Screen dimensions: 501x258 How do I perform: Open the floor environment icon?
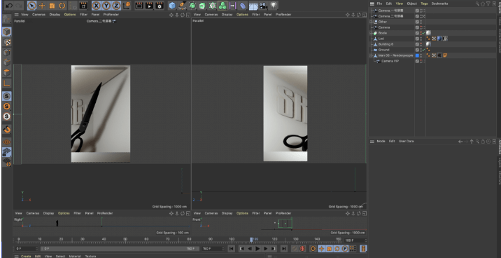[x=253, y=6]
